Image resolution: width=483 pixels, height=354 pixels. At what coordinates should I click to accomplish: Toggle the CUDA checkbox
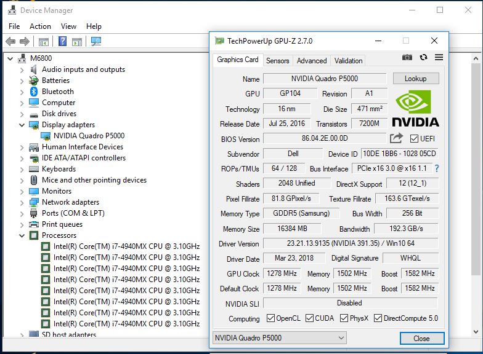click(309, 318)
